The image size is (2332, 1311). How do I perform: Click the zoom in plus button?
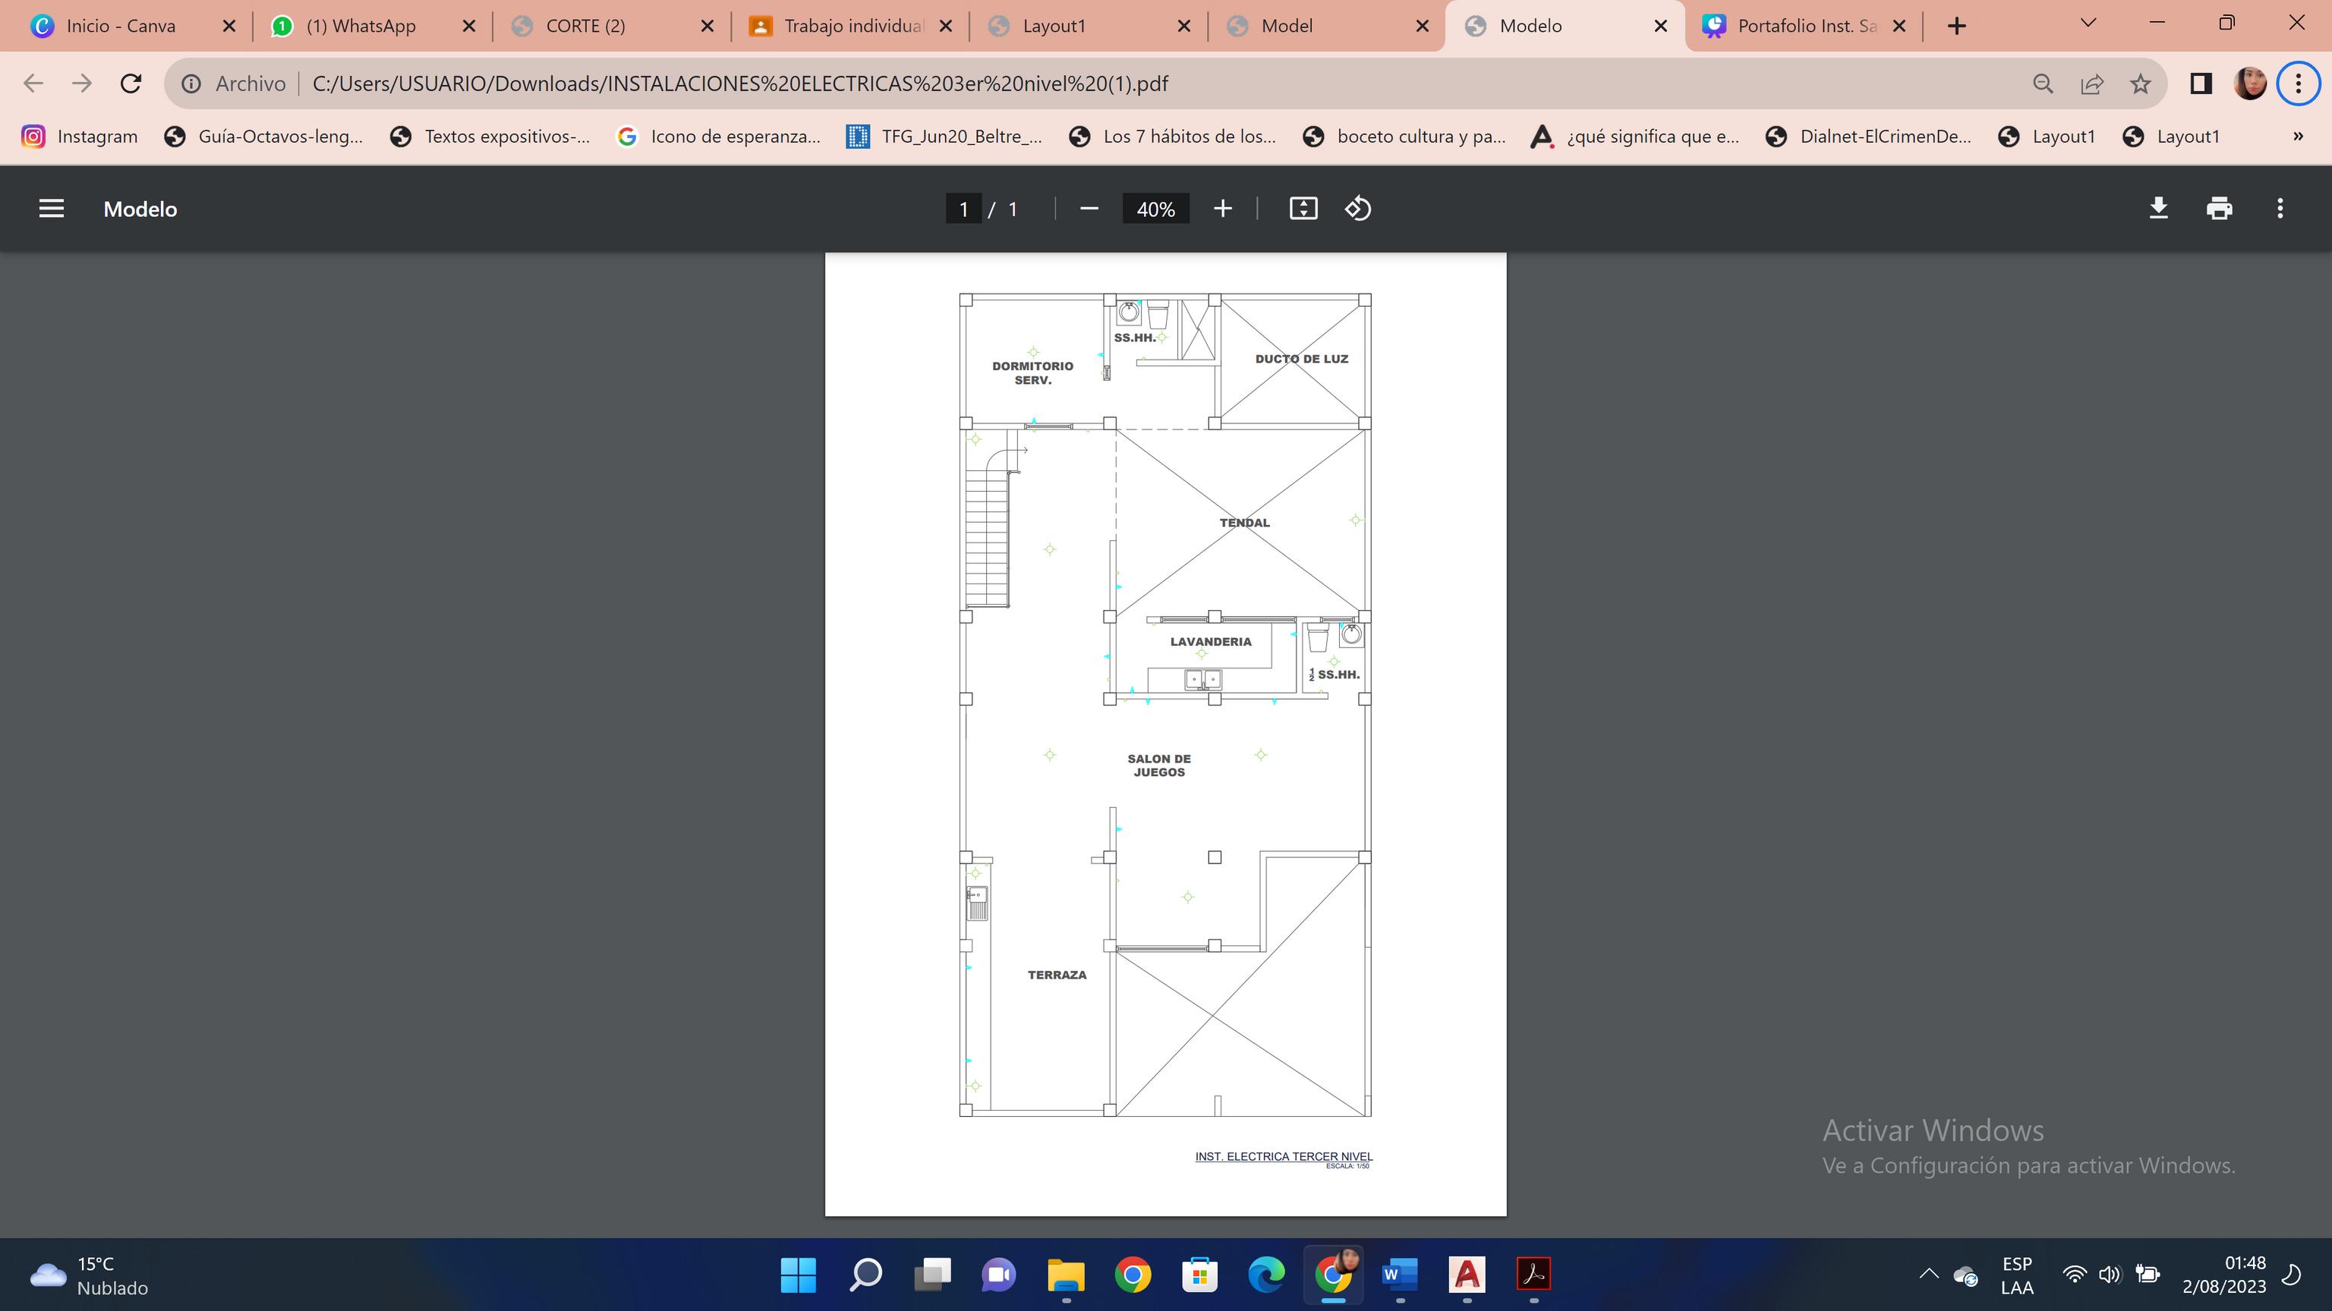1222,209
